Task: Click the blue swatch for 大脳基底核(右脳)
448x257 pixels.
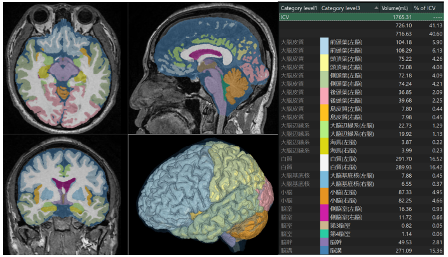Action: pos(324,184)
